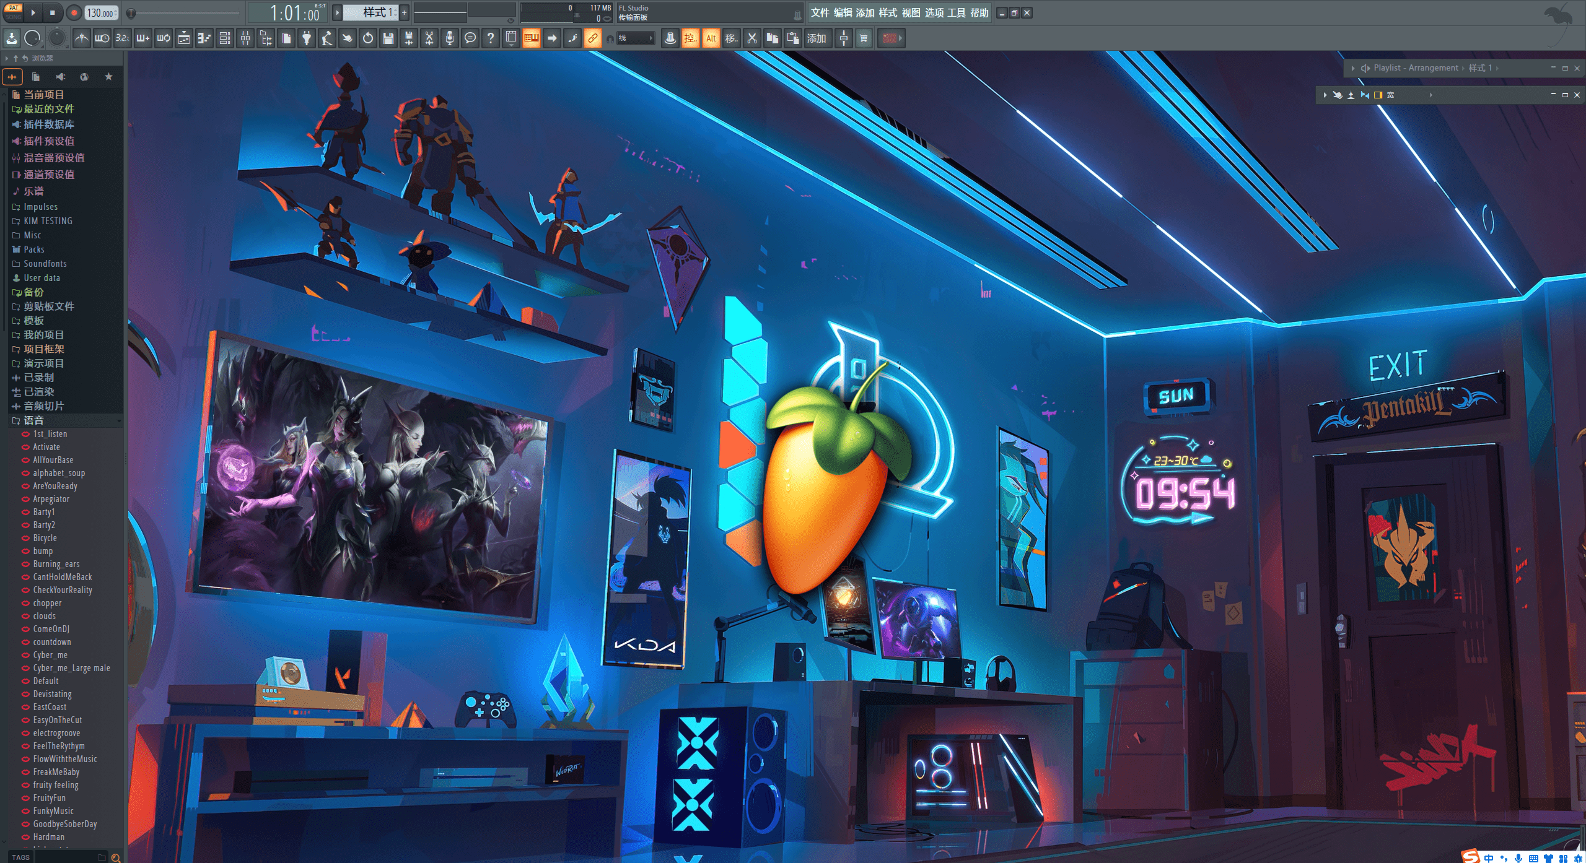Click the small main volume knob
The height and width of the screenshot is (863, 1586).
32,38
